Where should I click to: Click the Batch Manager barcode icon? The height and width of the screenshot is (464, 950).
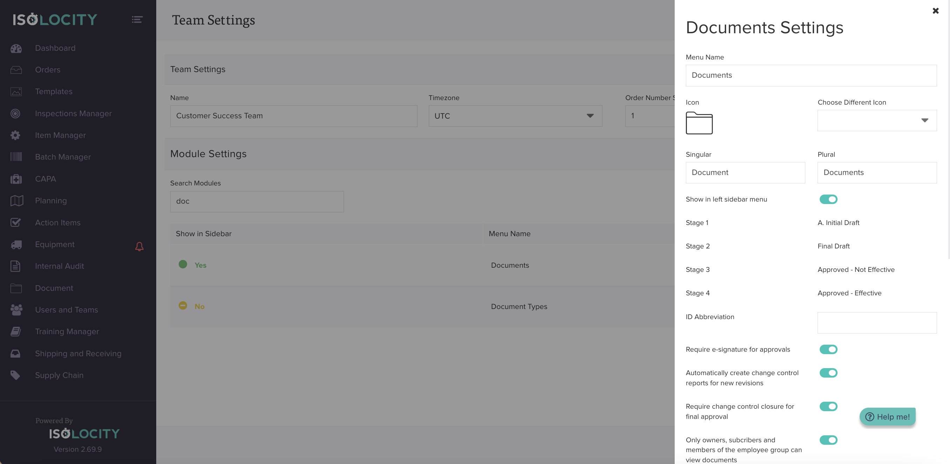(16, 157)
